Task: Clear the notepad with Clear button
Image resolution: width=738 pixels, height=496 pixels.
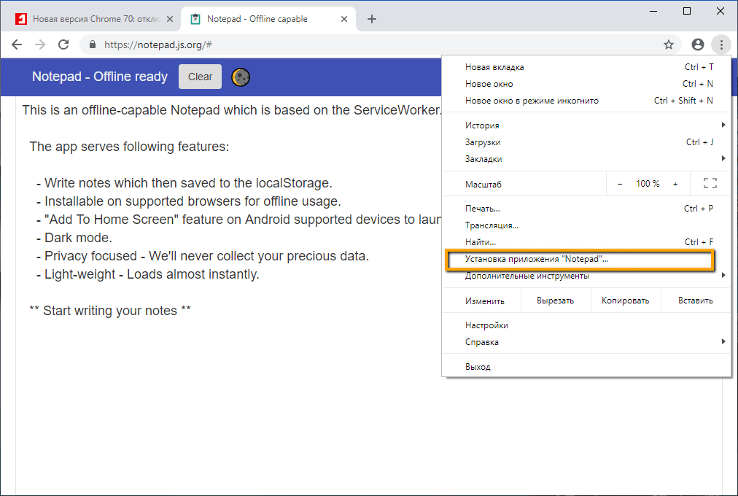Action: 200,77
